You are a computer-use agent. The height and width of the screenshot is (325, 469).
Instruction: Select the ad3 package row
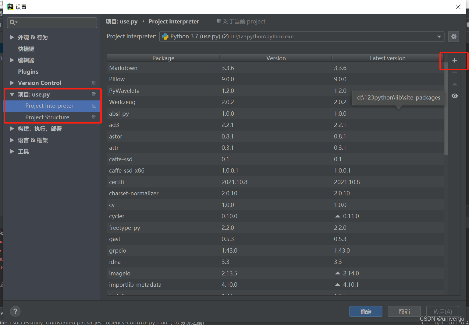coord(275,125)
